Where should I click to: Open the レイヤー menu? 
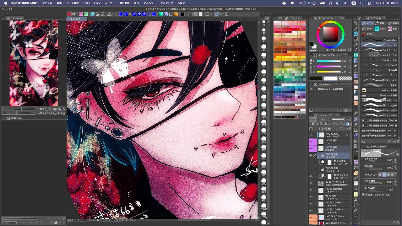click(x=110, y=3)
